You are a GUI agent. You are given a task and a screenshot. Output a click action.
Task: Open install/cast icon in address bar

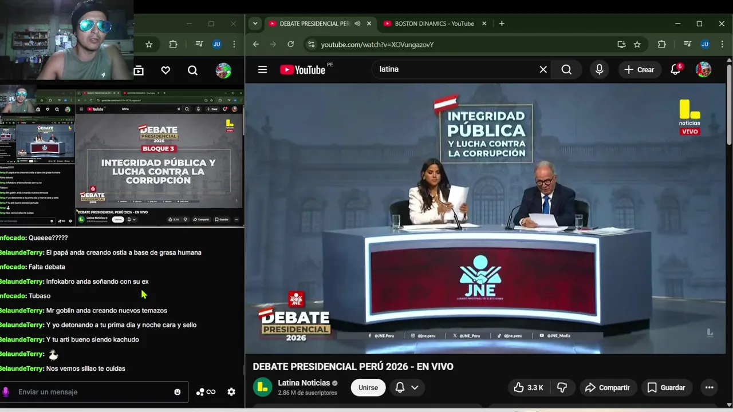(621, 44)
